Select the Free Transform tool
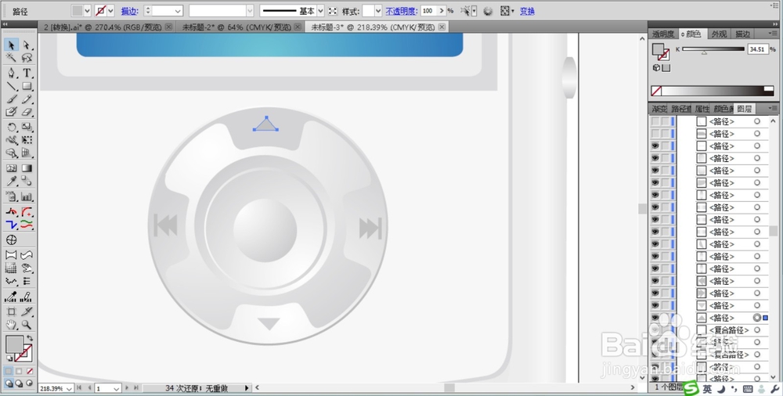 [27, 140]
